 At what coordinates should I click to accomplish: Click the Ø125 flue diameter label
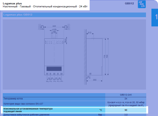[54, 29]
